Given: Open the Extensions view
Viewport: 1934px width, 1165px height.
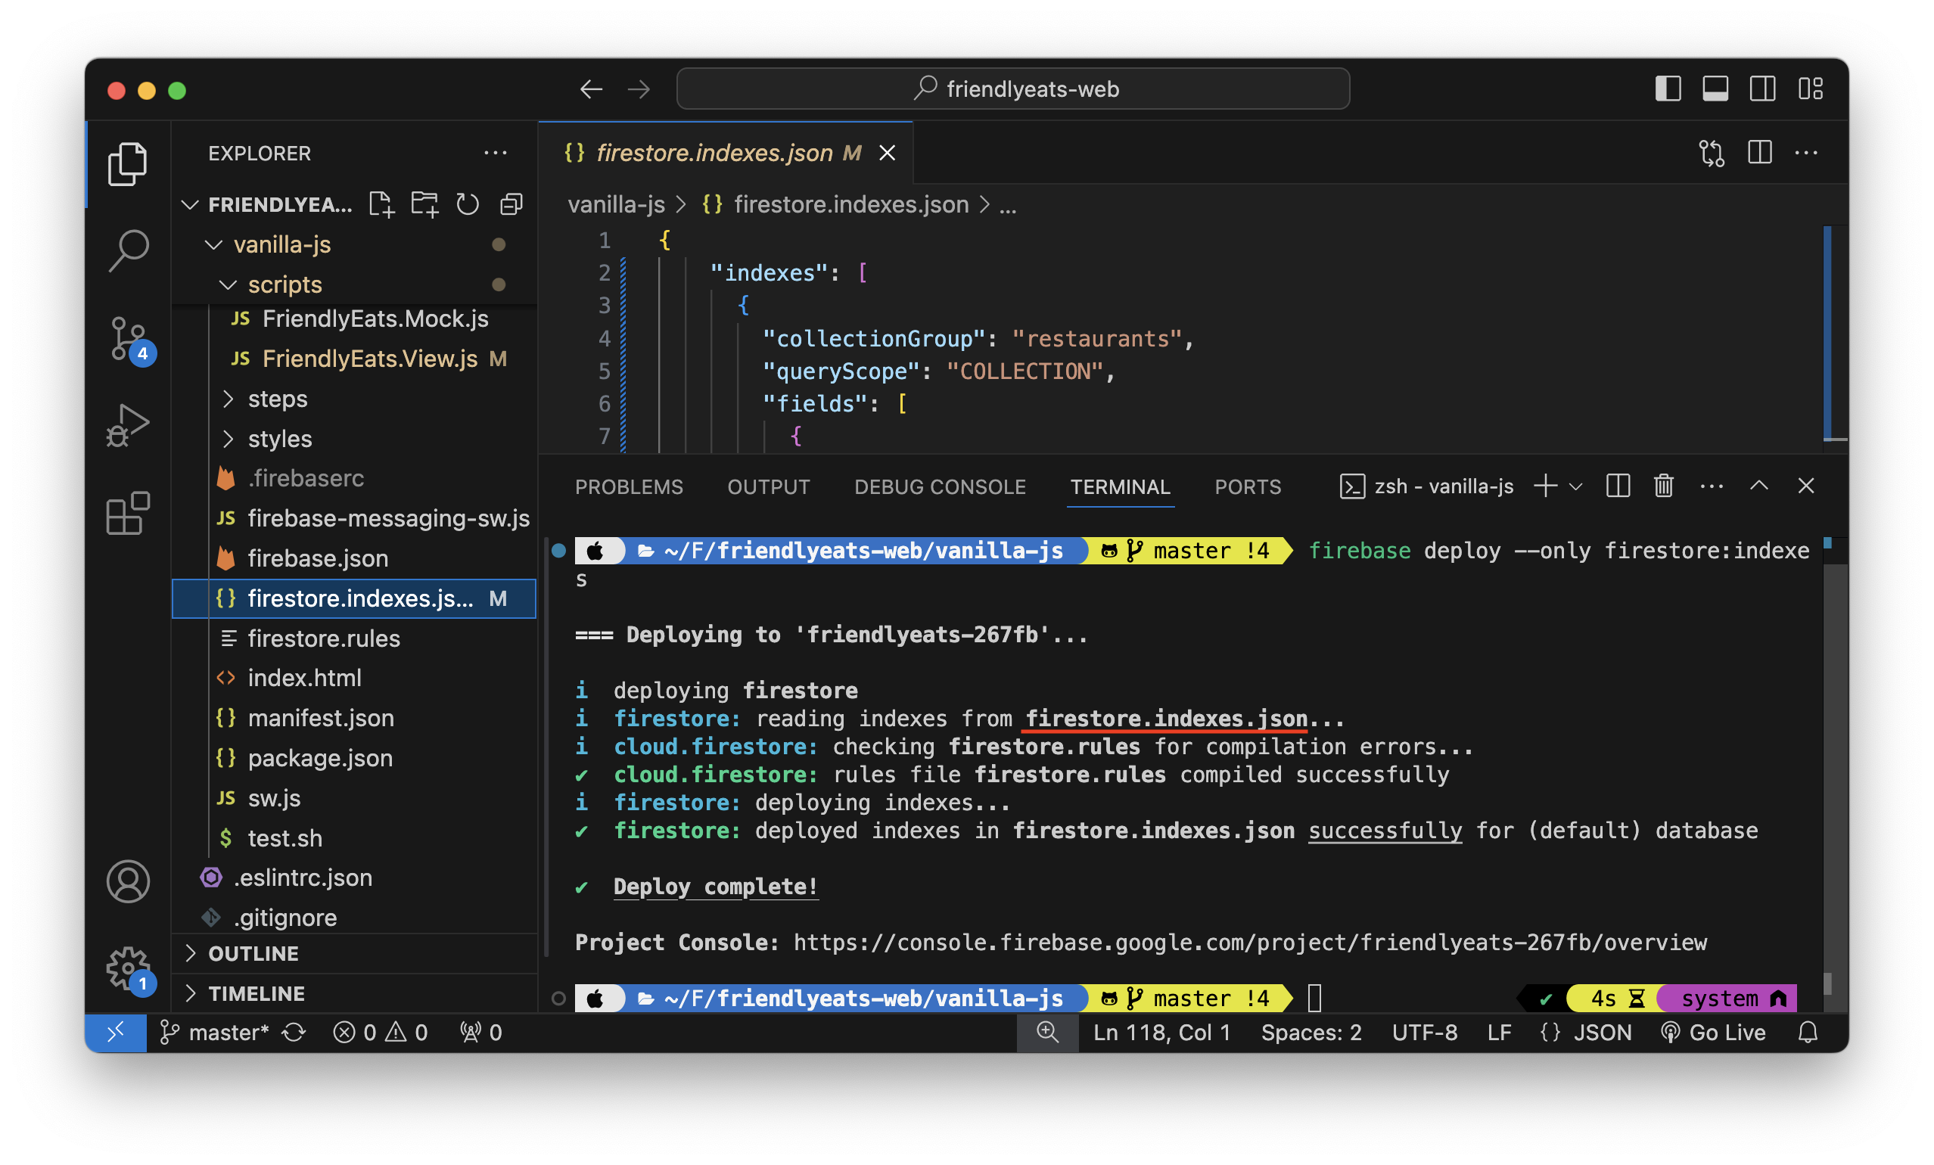Looking at the screenshot, I should 127,514.
